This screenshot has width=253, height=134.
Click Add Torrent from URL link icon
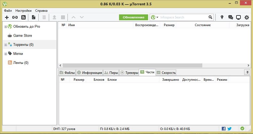(15, 17)
